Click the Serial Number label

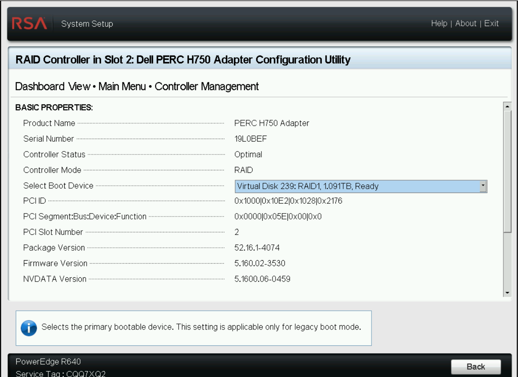click(48, 139)
